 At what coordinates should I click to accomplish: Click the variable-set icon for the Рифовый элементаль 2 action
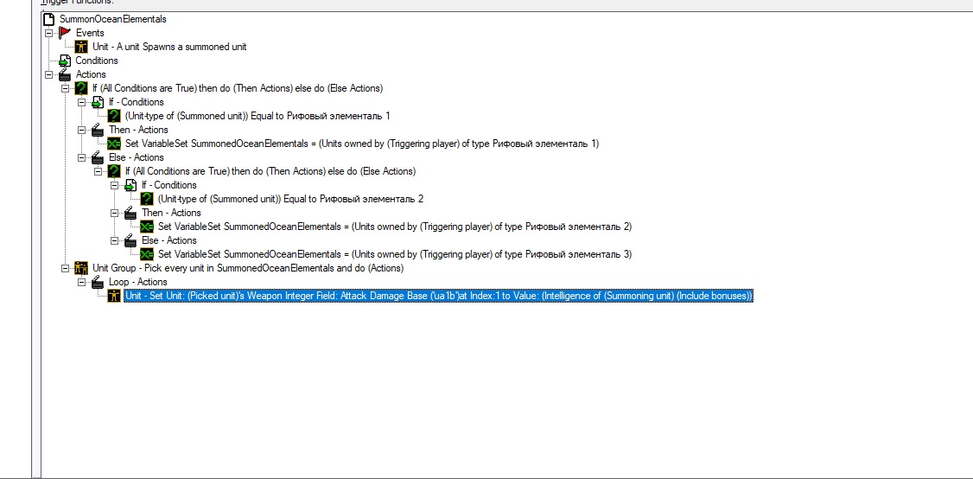147,227
